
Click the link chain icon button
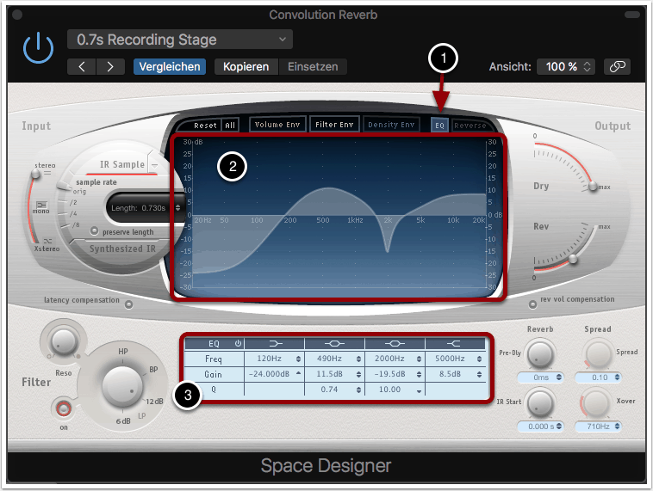coord(617,66)
